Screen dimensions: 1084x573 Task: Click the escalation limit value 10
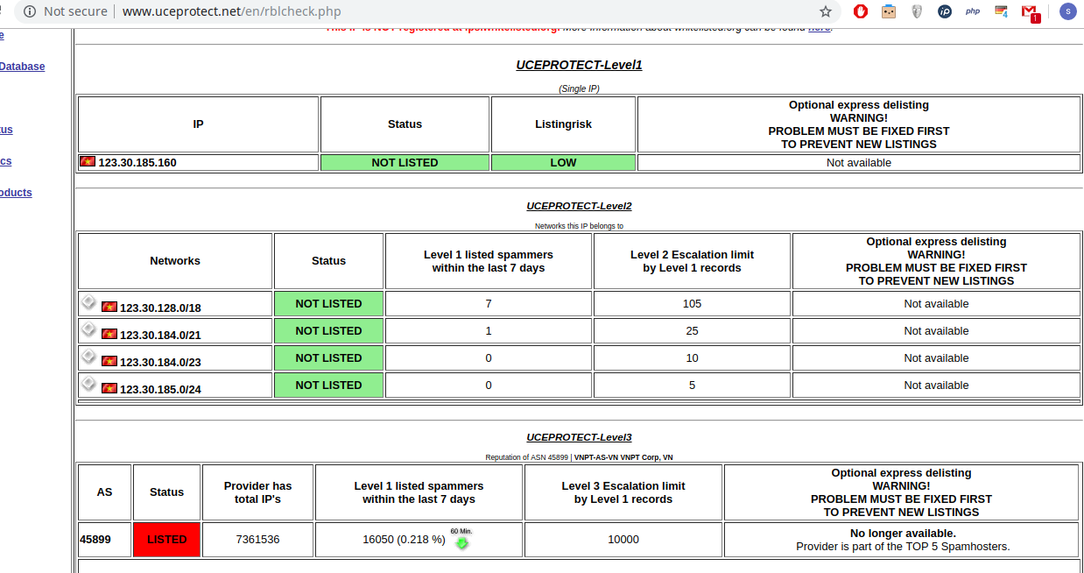point(692,358)
